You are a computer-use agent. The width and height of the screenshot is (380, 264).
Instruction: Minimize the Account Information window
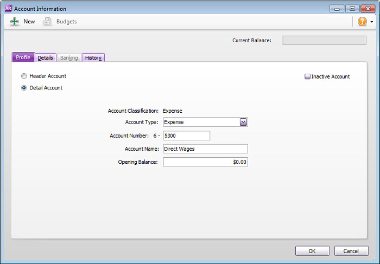(x=337, y=9)
